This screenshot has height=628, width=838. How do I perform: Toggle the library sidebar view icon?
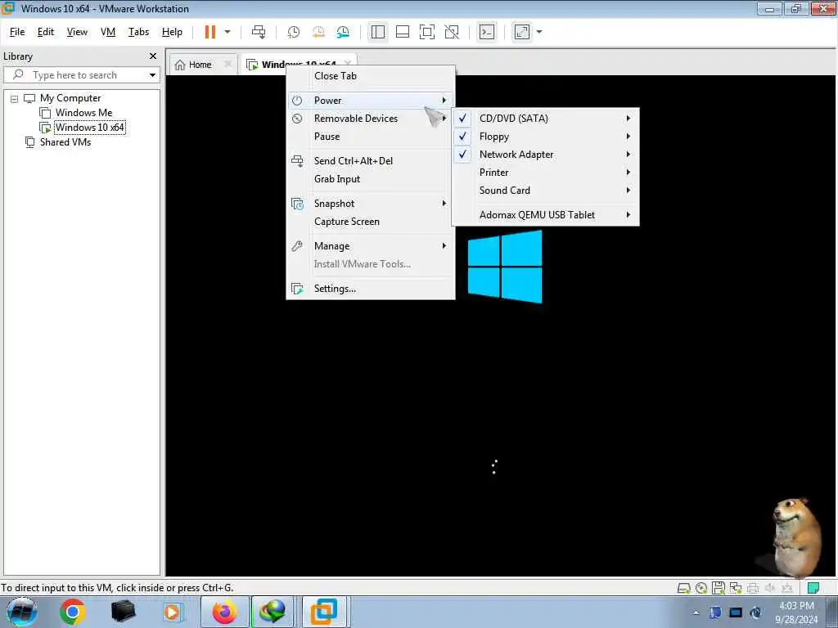click(378, 32)
